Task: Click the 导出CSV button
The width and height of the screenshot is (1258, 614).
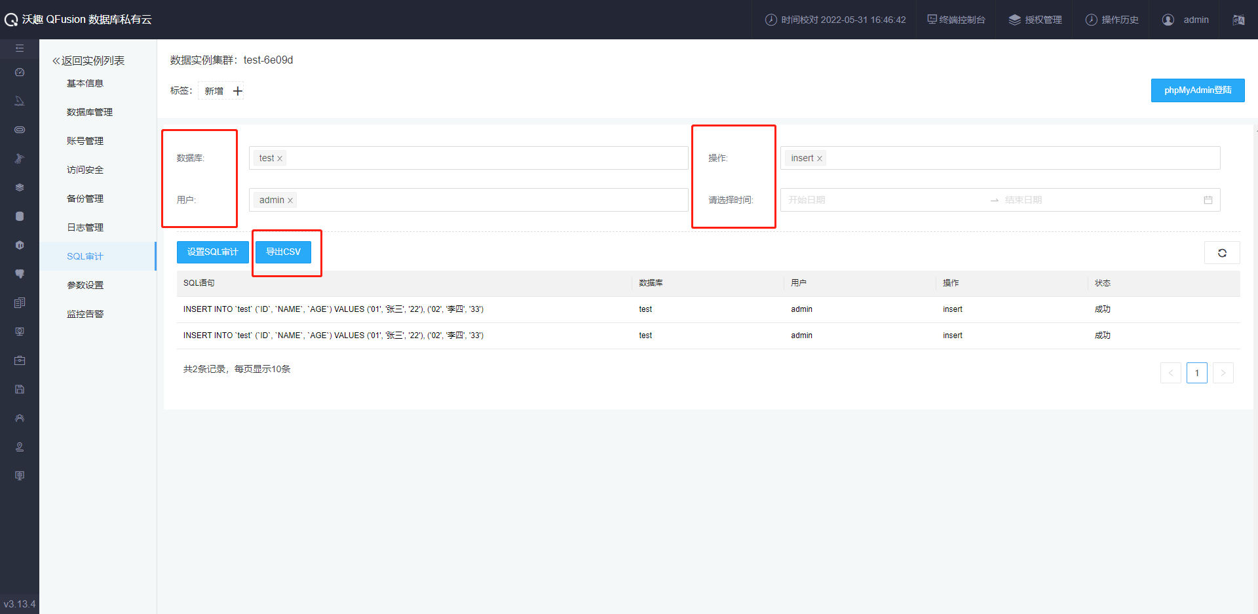Action: [x=283, y=252]
